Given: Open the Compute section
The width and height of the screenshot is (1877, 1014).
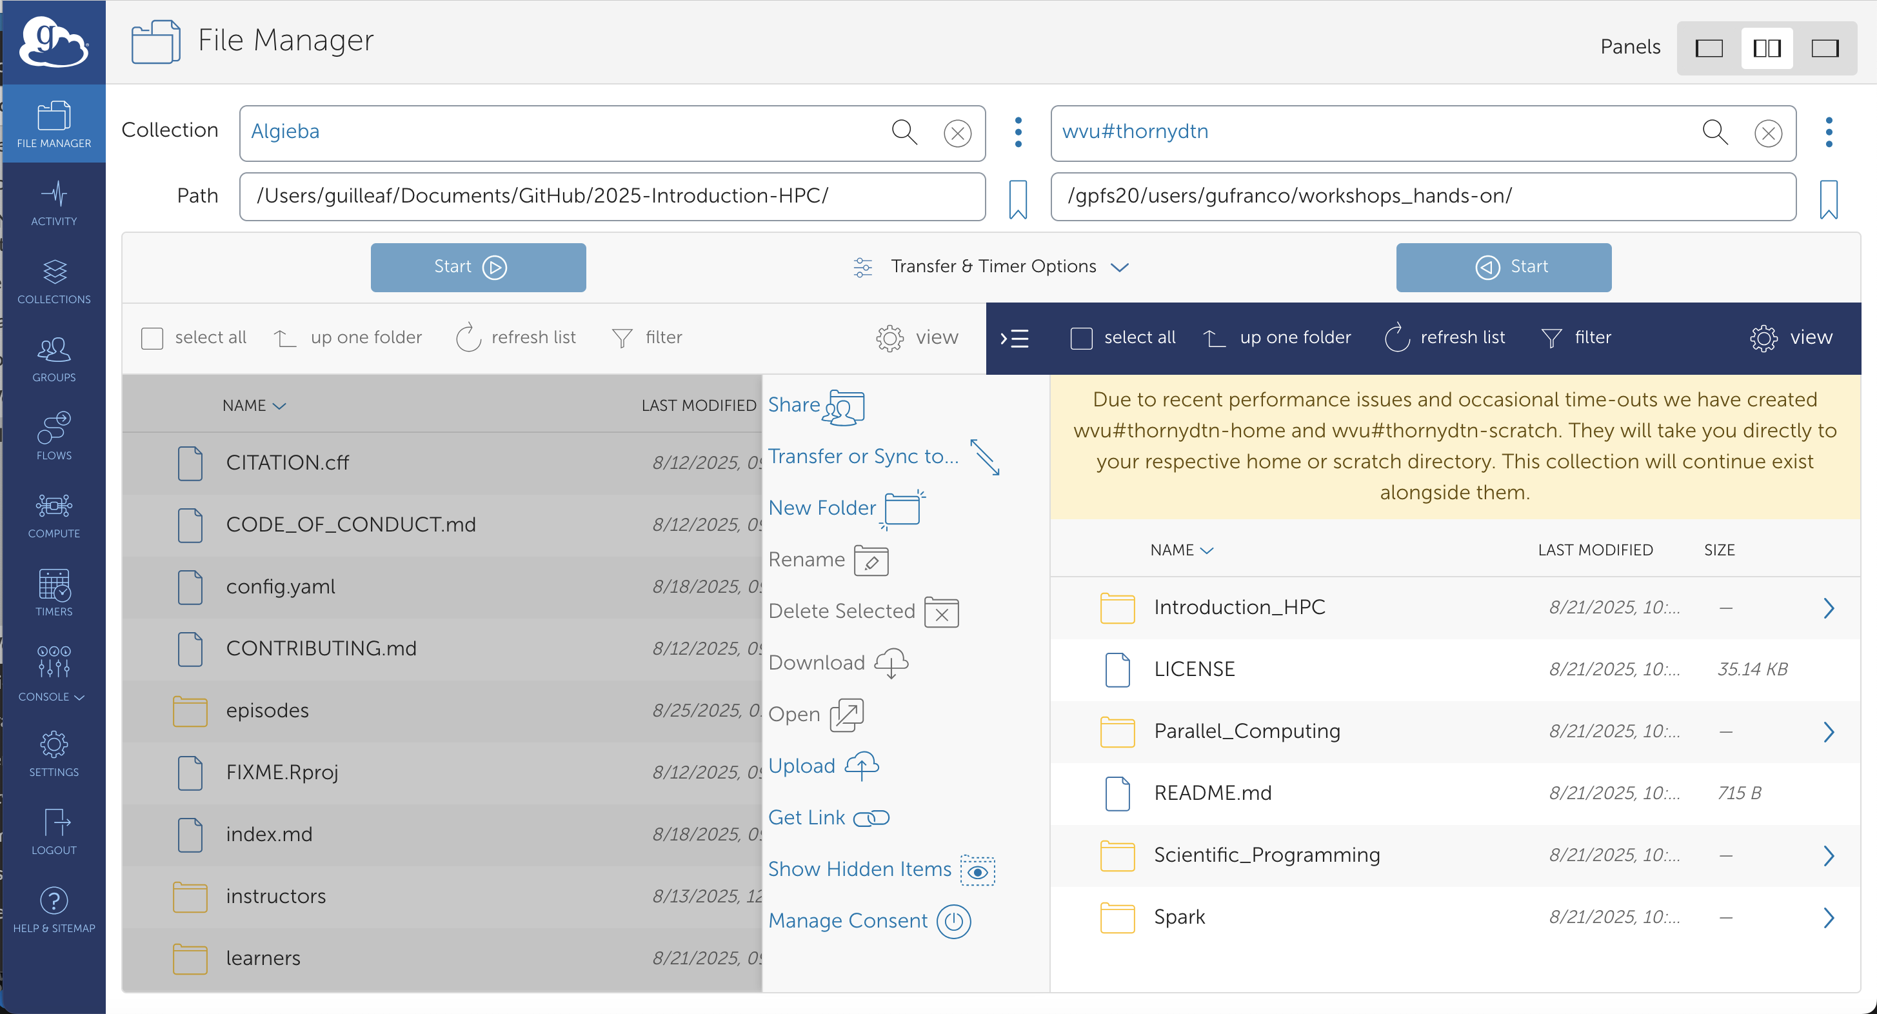Looking at the screenshot, I should tap(54, 515).
